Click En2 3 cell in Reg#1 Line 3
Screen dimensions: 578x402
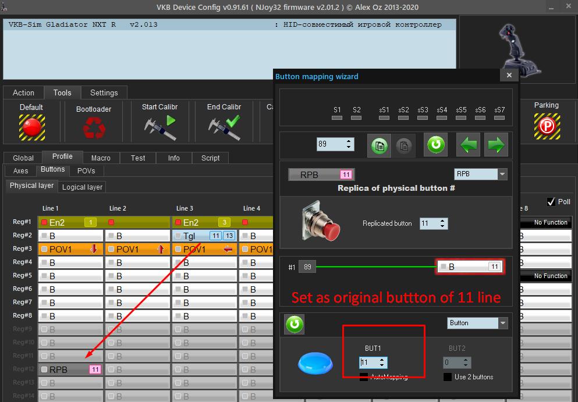pos(204,222)
